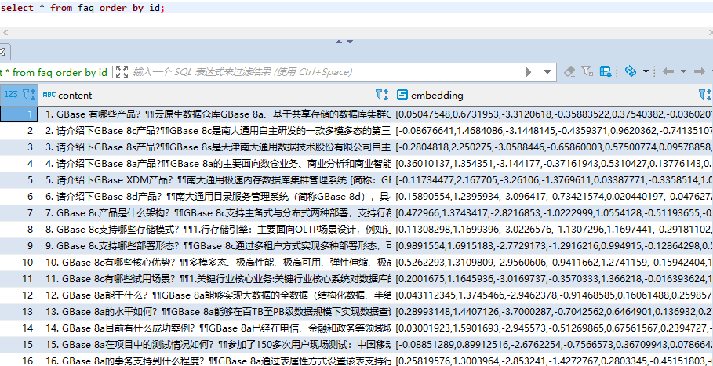The width and height of the screenshot is (713, 366).
Task: Click embedding cell starting with [-0.11734477
Action: [552, 179]
